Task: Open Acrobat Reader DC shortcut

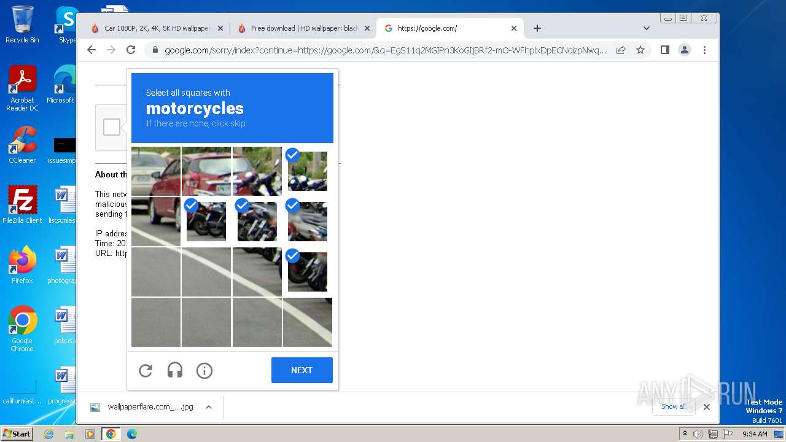Action: click(x=22, y=89)
